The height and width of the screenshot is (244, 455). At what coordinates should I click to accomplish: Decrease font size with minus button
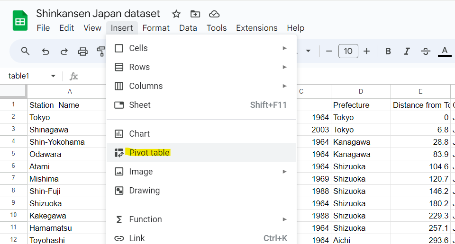(329, 51)
